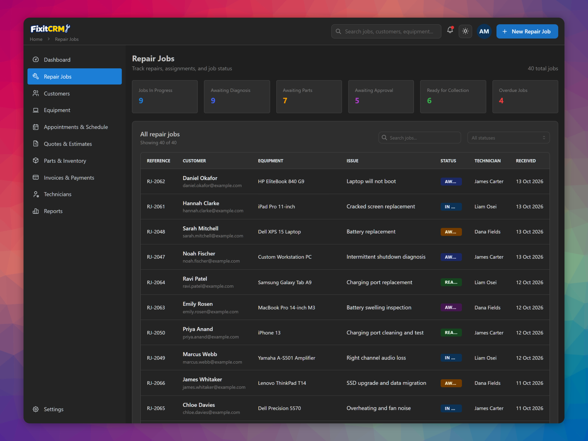Click the Appointments calendar icon
Viewport: 588px width, 441px height.
(36, 127)
